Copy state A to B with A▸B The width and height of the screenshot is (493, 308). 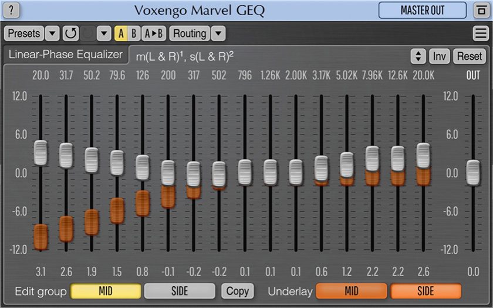pyautogui.click(x=154, y=34)
